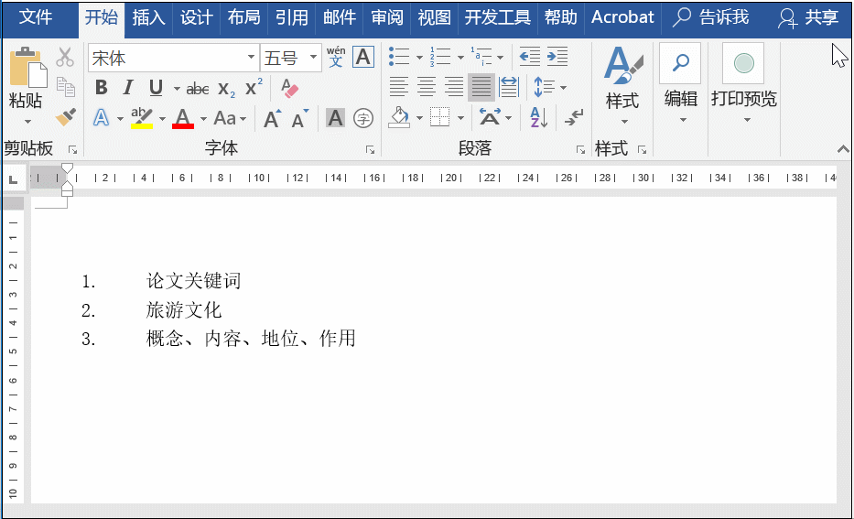
Task: Click borders grid icon
Action: point(440,117)
